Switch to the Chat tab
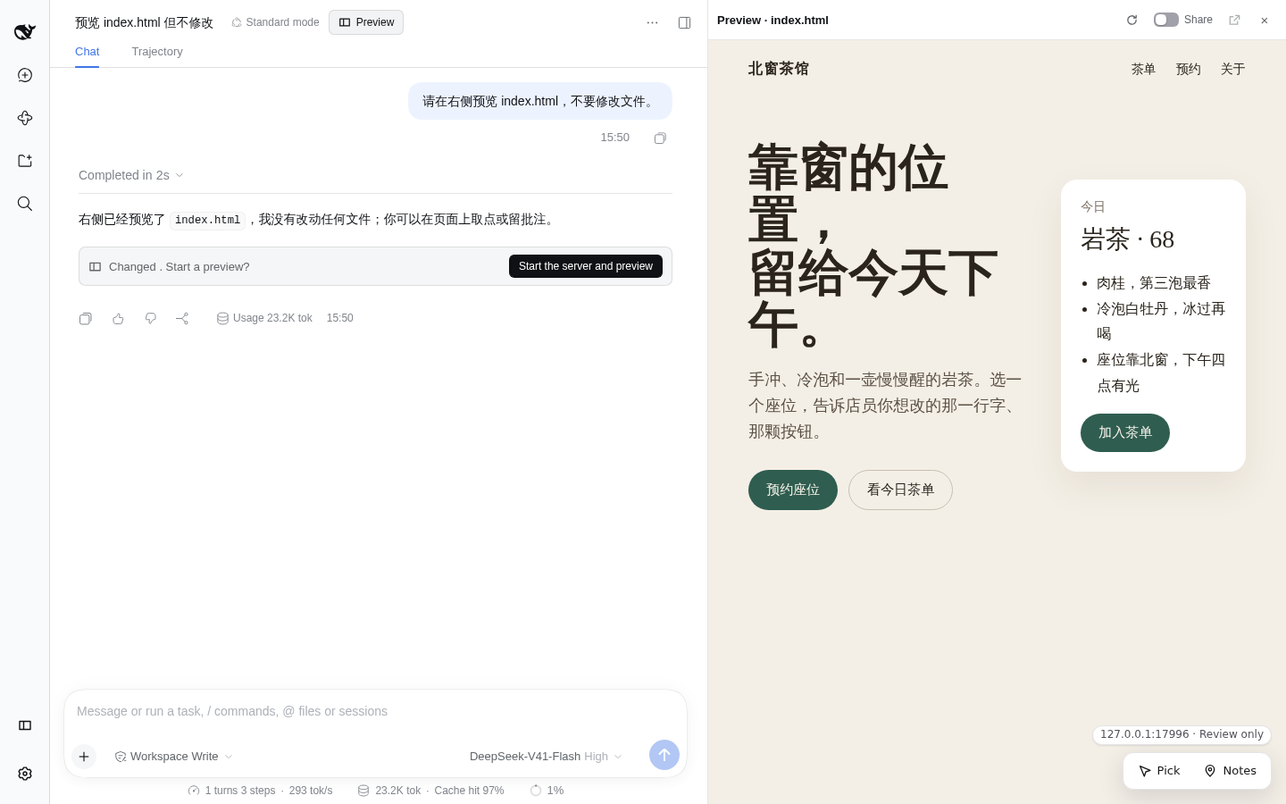This screenshot has width=1286, height=804. click(88, 52)
